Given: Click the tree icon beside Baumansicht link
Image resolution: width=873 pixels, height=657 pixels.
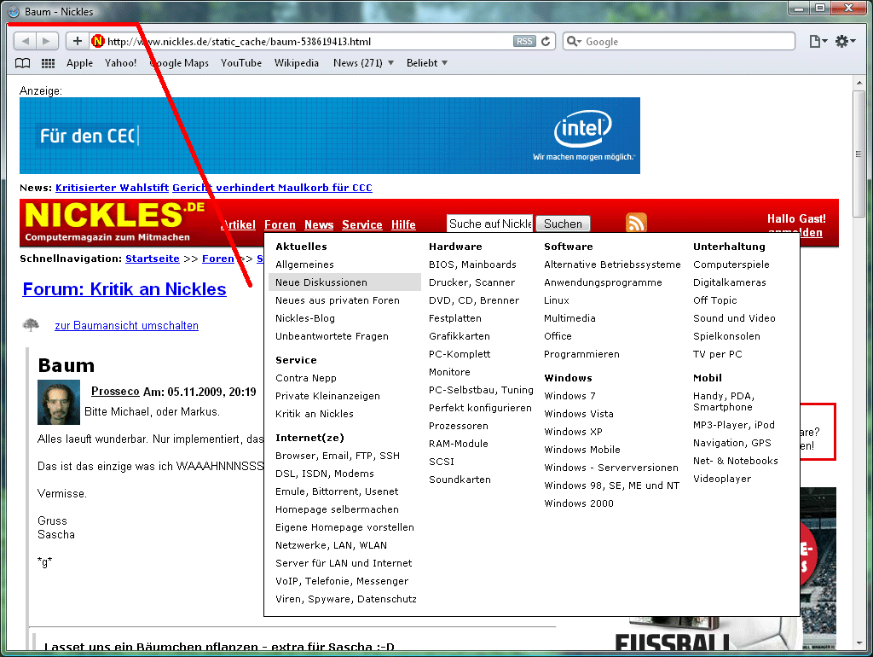Looking at the screenshot, I should 31,325.
